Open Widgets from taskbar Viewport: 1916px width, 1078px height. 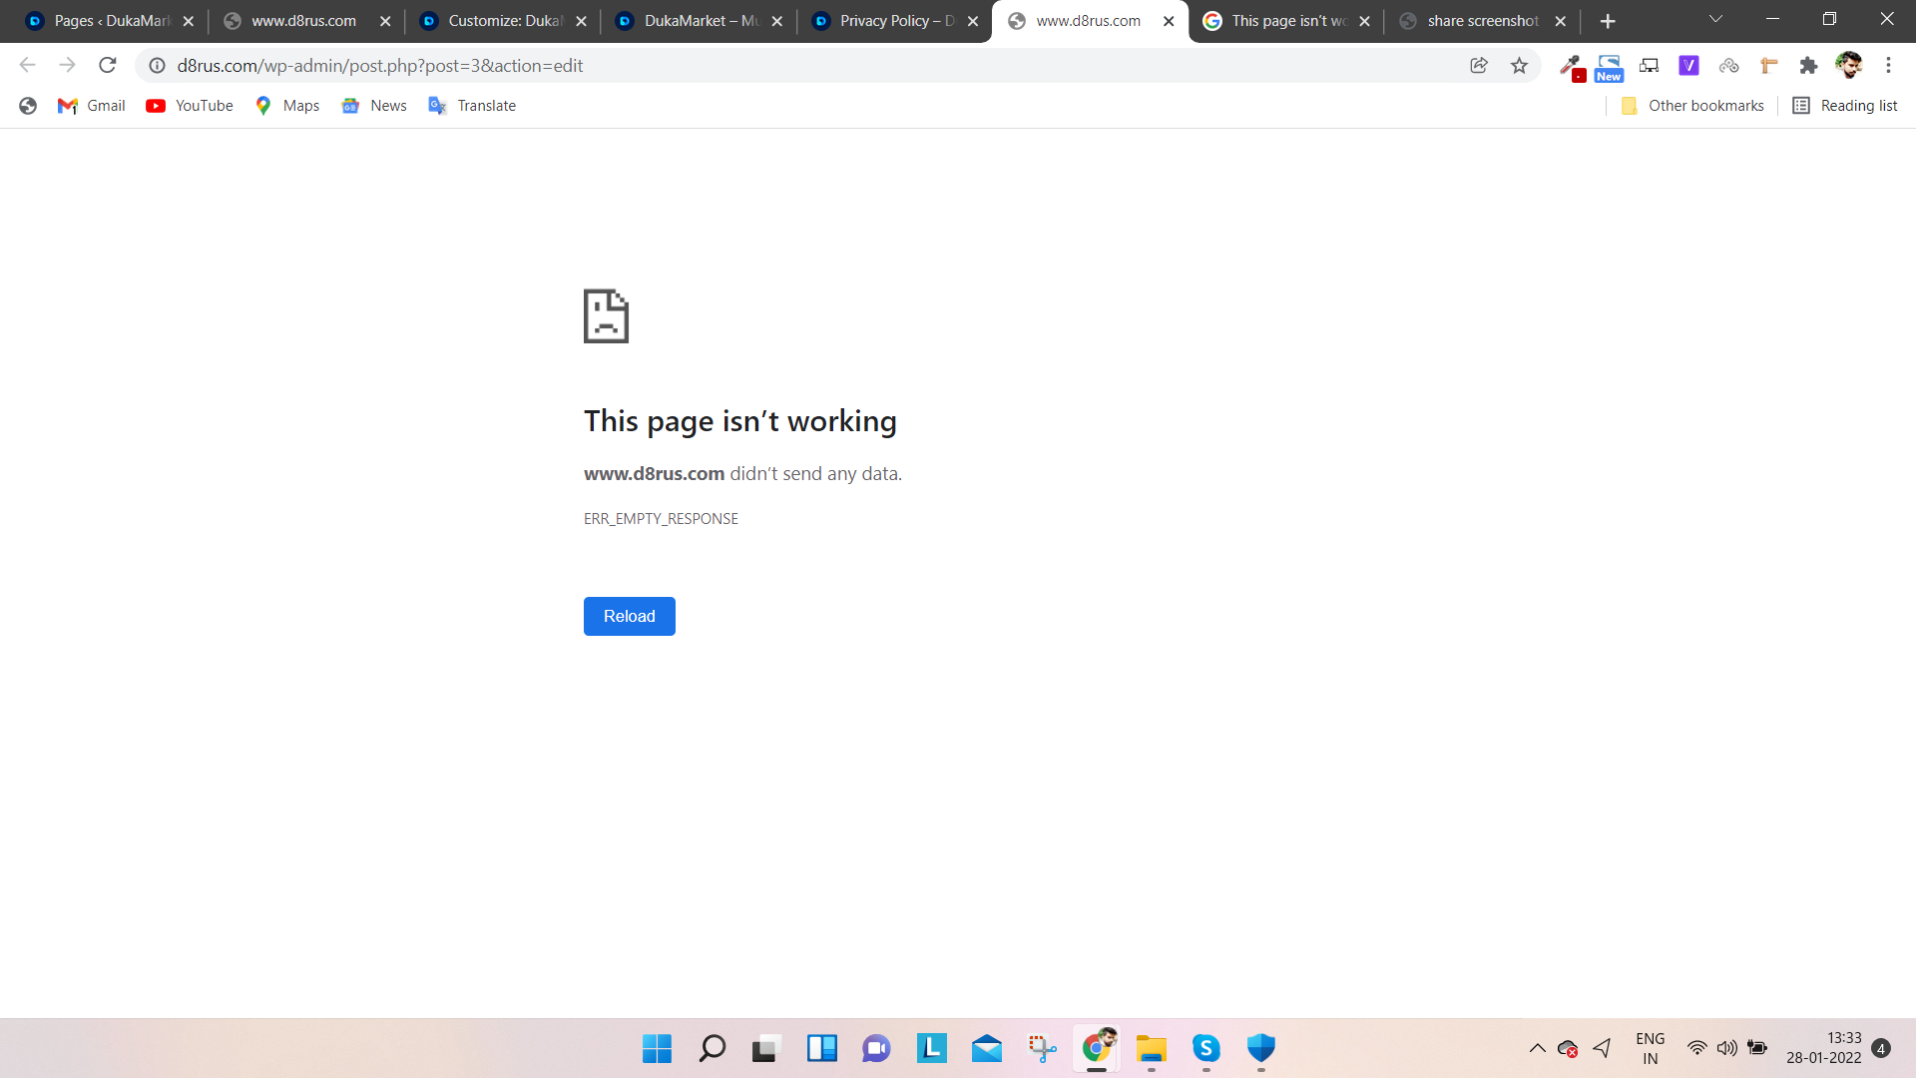click(x=821, y=1048)
